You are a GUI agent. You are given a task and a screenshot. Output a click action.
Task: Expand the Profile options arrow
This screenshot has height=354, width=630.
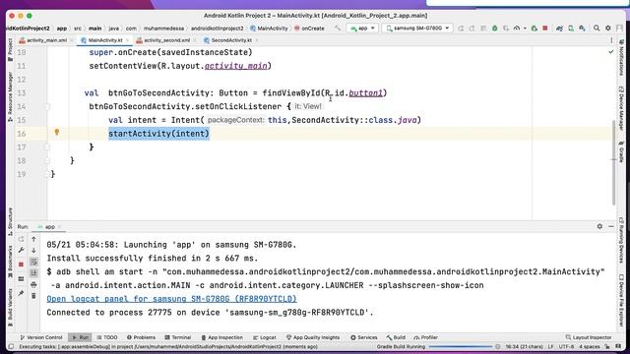[x=525, y=29]
